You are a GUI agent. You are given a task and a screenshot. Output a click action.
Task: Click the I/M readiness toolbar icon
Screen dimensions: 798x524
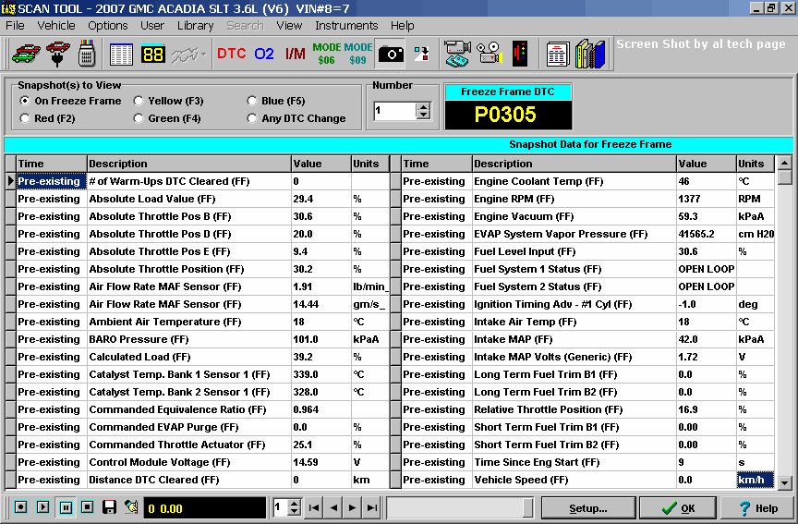click(295, 54)
